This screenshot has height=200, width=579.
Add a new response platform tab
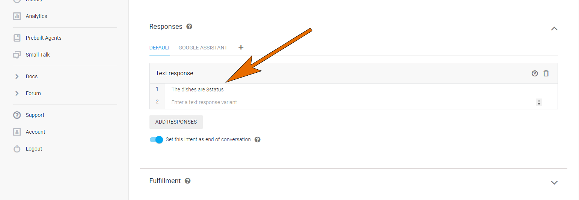tap(241, 47)
